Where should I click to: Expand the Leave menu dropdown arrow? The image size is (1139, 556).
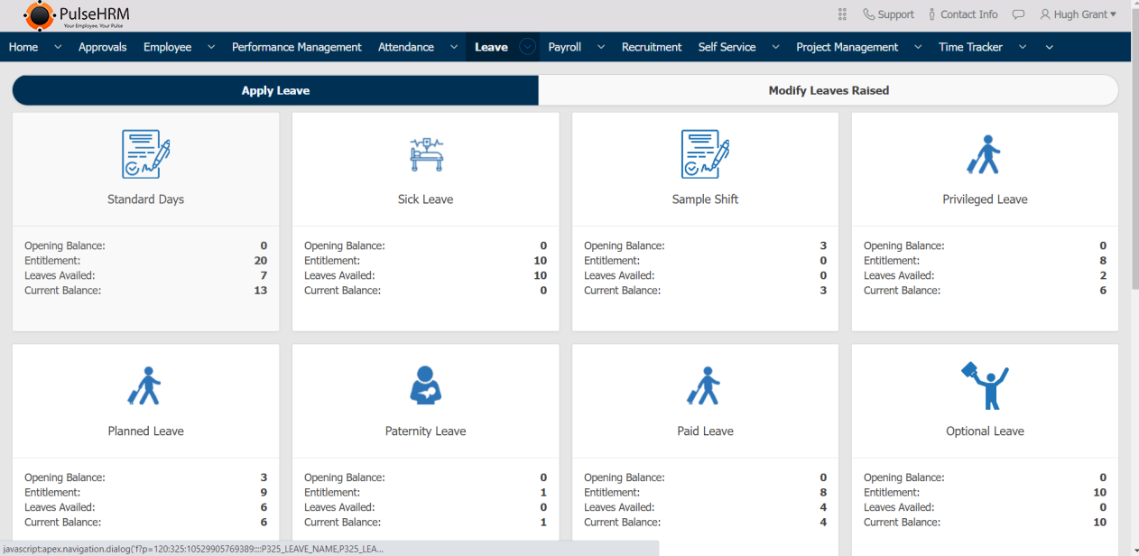527,47
